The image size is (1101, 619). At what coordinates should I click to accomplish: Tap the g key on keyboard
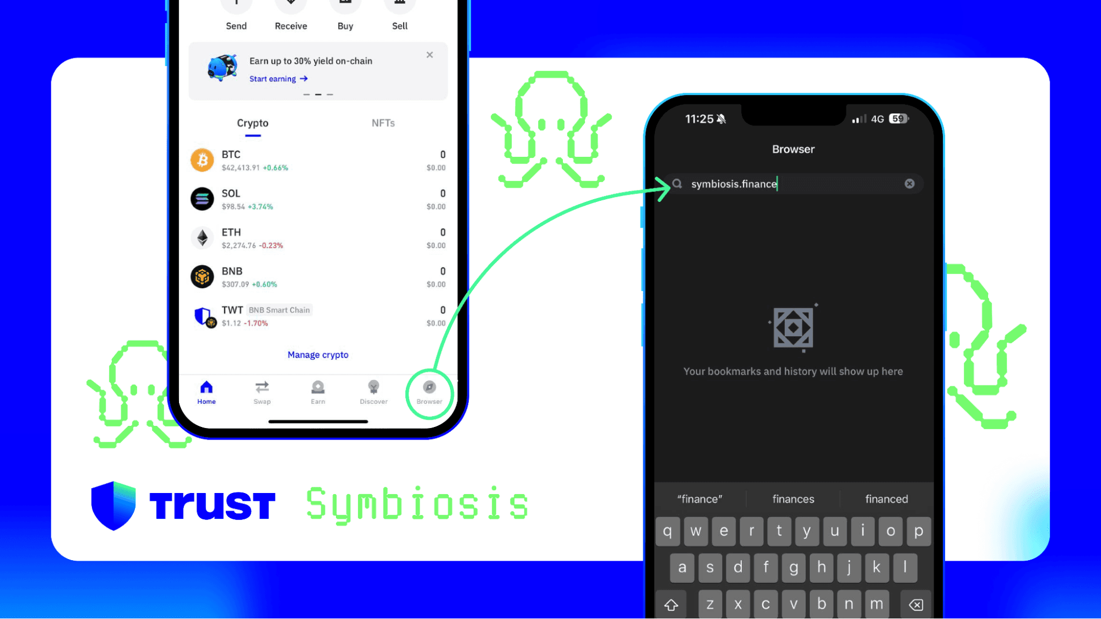[794, 568]
